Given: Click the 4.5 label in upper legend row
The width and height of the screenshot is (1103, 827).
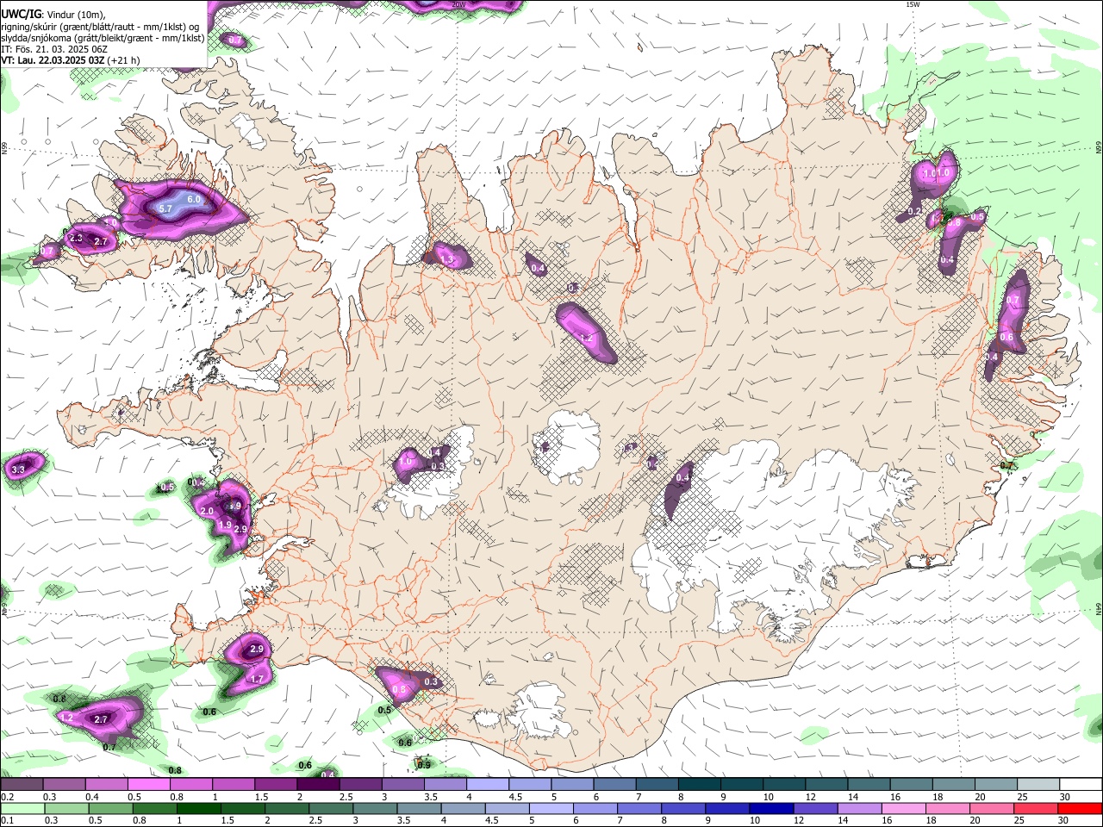Looking at the screenshot, I should pos(515,797).
